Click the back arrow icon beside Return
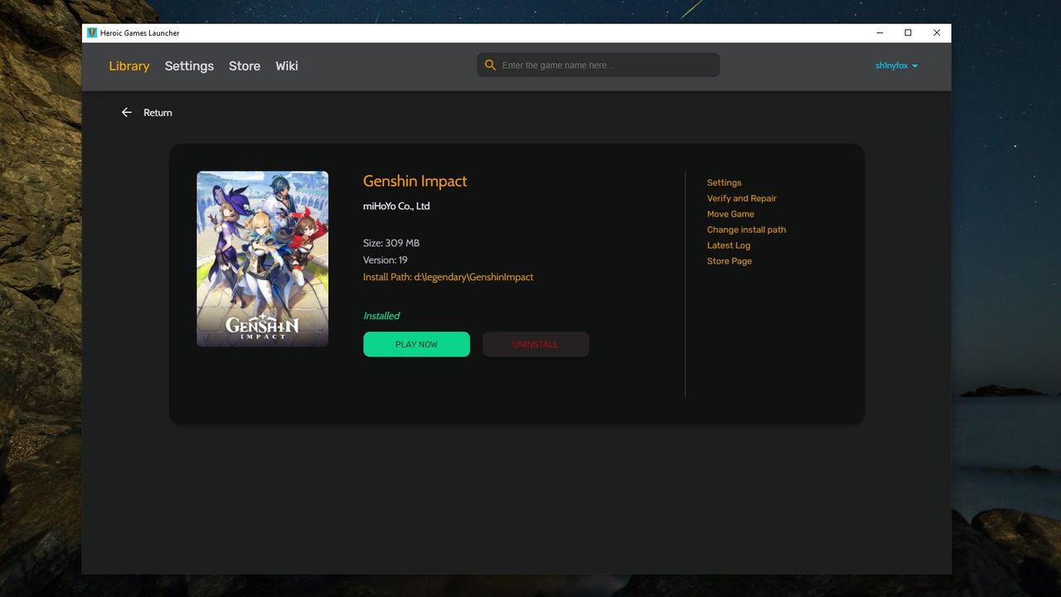Image resolution: width=1061 pixels, height=597 pixels. tap(127, 113)
